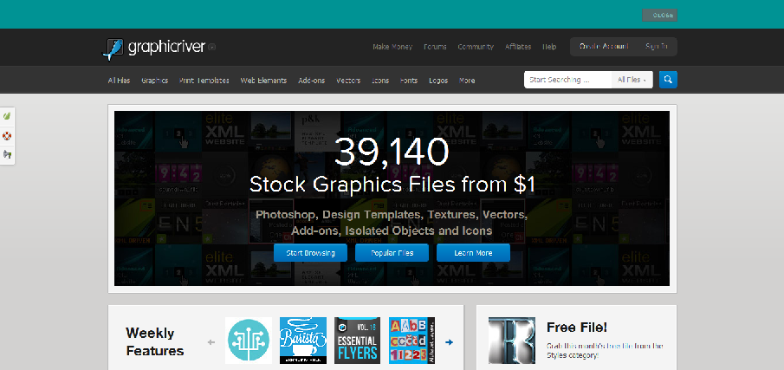
Task: Open the Essential Flyers Vol. 18 thumbnail
Action: coord(357,341)
